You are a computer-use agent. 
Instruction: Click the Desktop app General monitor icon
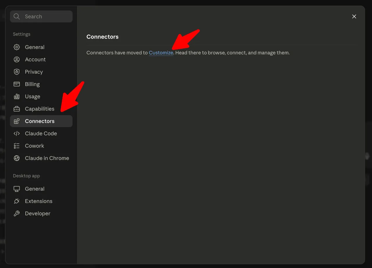(17, 189)
